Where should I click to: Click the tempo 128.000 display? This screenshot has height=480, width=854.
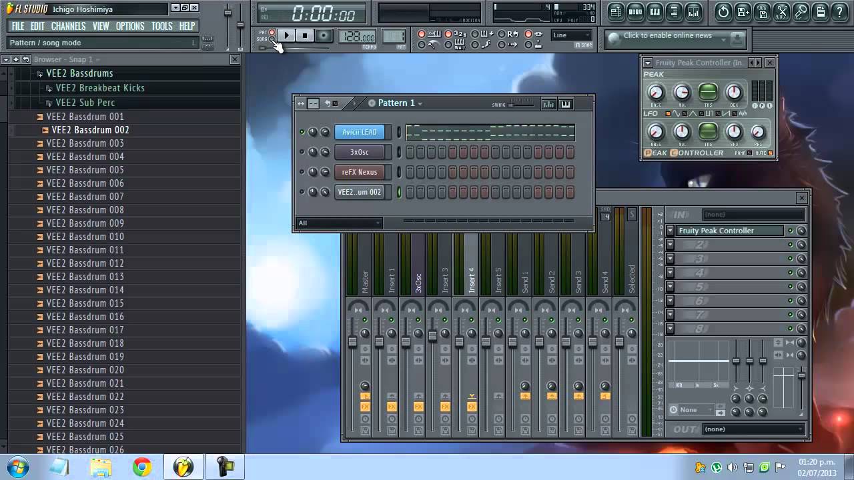tap(357, 37)
